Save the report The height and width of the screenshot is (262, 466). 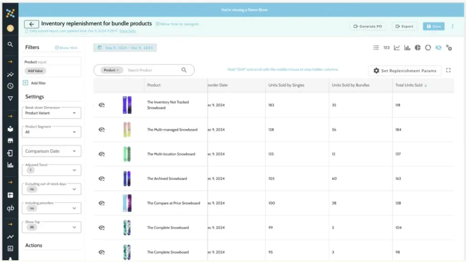point(434,26)
